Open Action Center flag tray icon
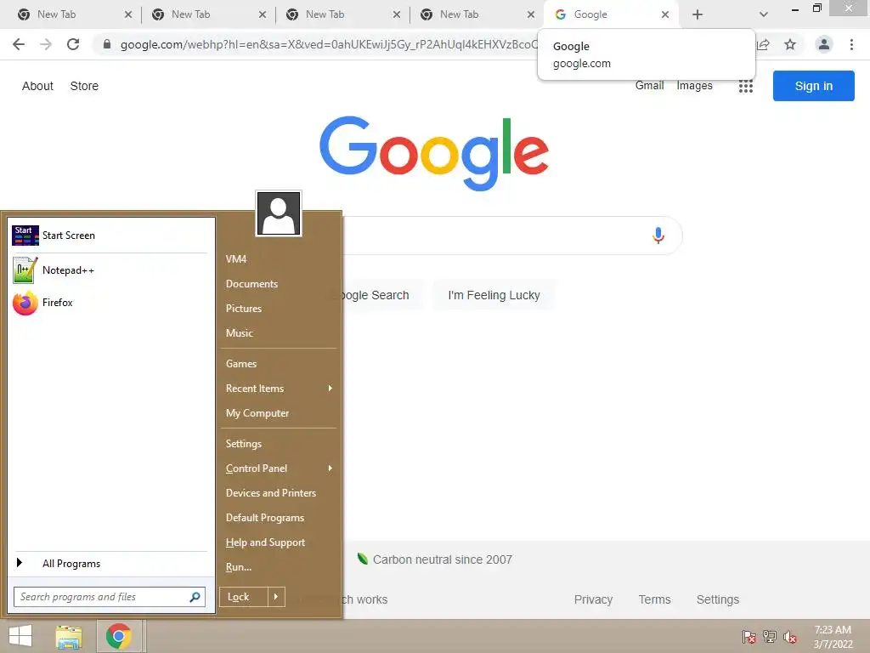The height and width of the screenshot is (653, 870). tap(749, 637)
